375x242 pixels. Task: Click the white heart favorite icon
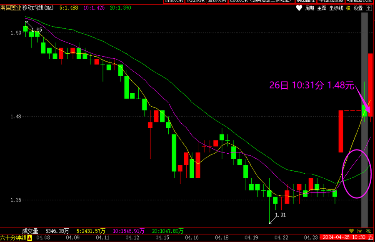pyautogui.click(x=299, y=8)
